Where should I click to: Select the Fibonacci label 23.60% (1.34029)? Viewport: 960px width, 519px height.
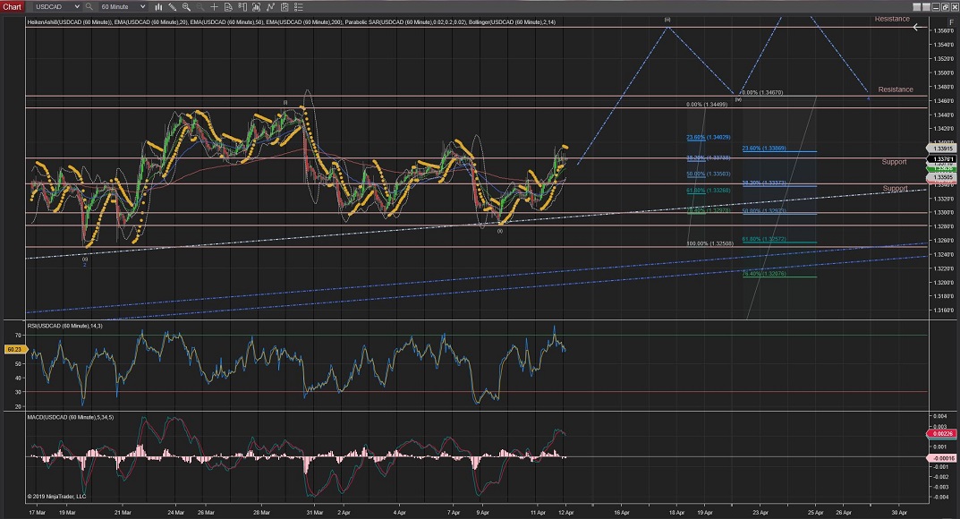[x=709, y=138]
